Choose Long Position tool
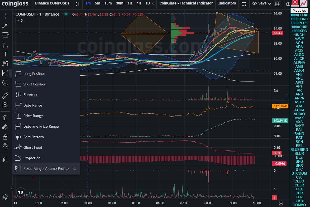The height and width of the screenshot is (207, 310). [46, 74]
